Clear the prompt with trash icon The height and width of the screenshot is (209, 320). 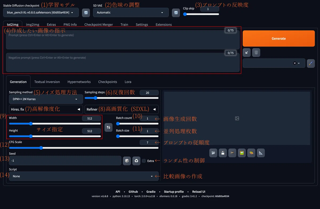[256, 53]
